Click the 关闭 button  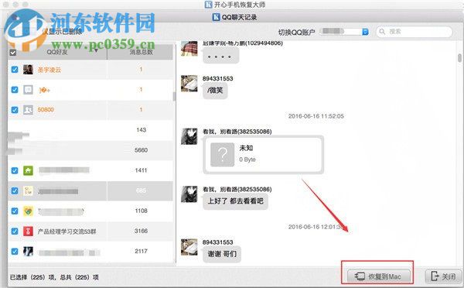(x=443, y=276)
